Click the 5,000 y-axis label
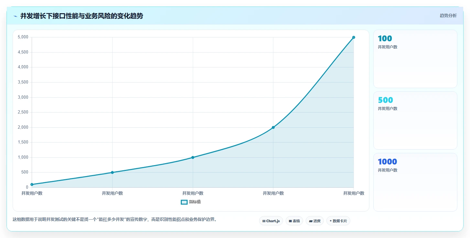470x238 pixels. (23, 37)
